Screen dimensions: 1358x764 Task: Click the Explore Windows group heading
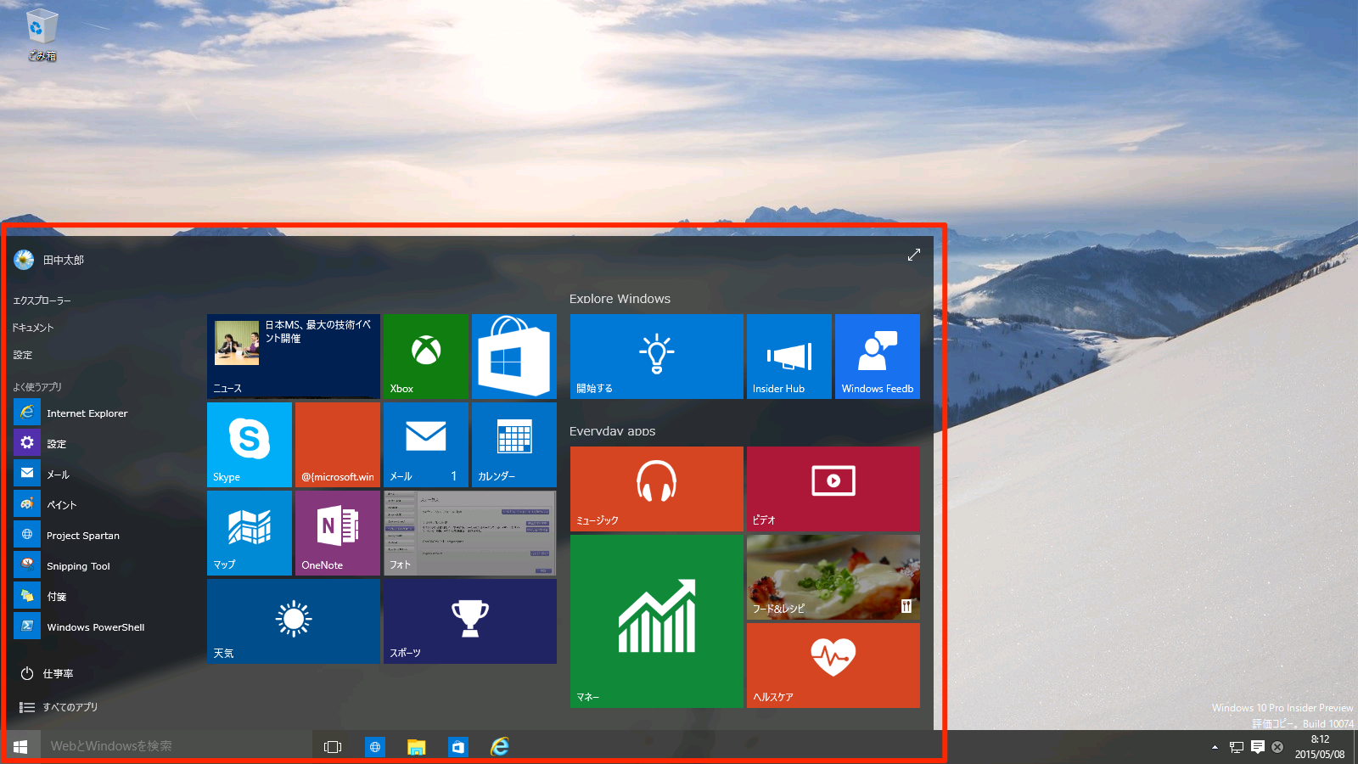click(x=620, y=299)
